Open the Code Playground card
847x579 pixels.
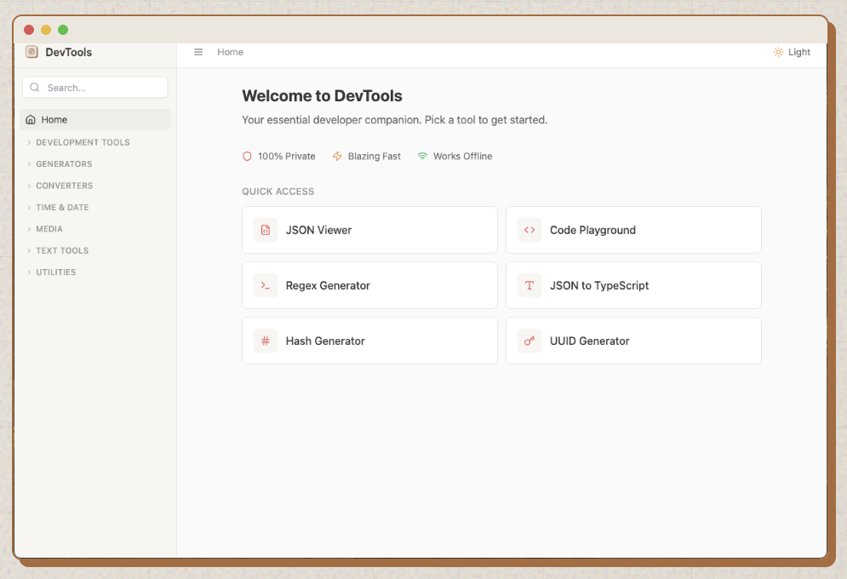pos(633,230)
